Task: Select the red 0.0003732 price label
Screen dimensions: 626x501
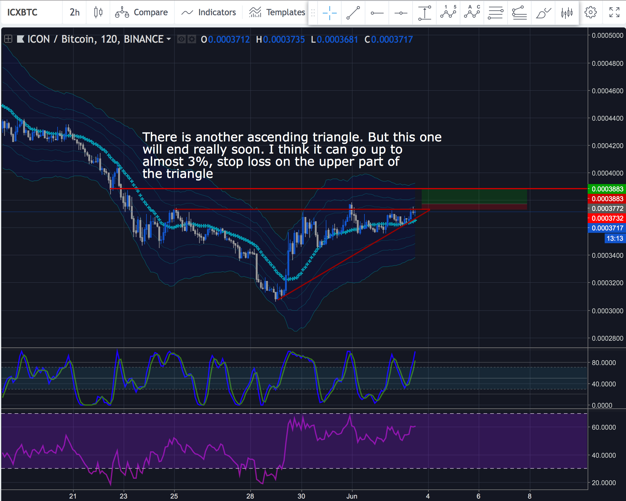Action: point(607,218)
